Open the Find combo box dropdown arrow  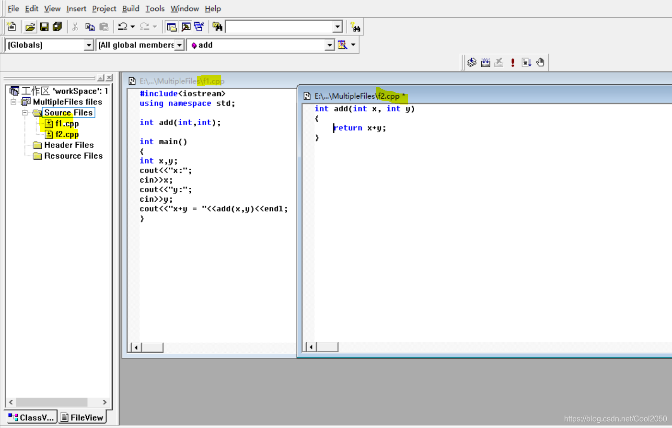337,27
